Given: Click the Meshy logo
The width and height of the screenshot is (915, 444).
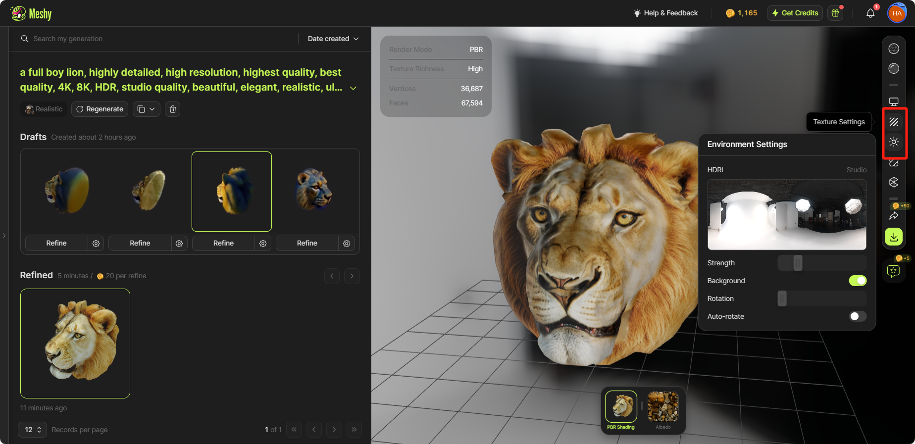Looking at the screenshot, I should click(x=31, y=13).
